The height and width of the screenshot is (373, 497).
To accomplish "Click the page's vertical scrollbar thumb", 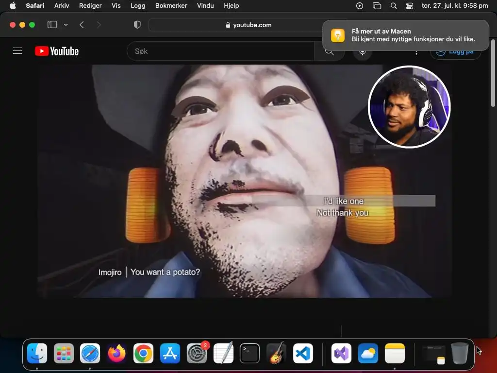I will (493, 73).
